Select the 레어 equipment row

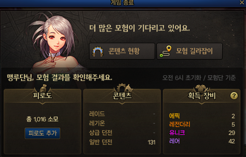coord(202,141)
